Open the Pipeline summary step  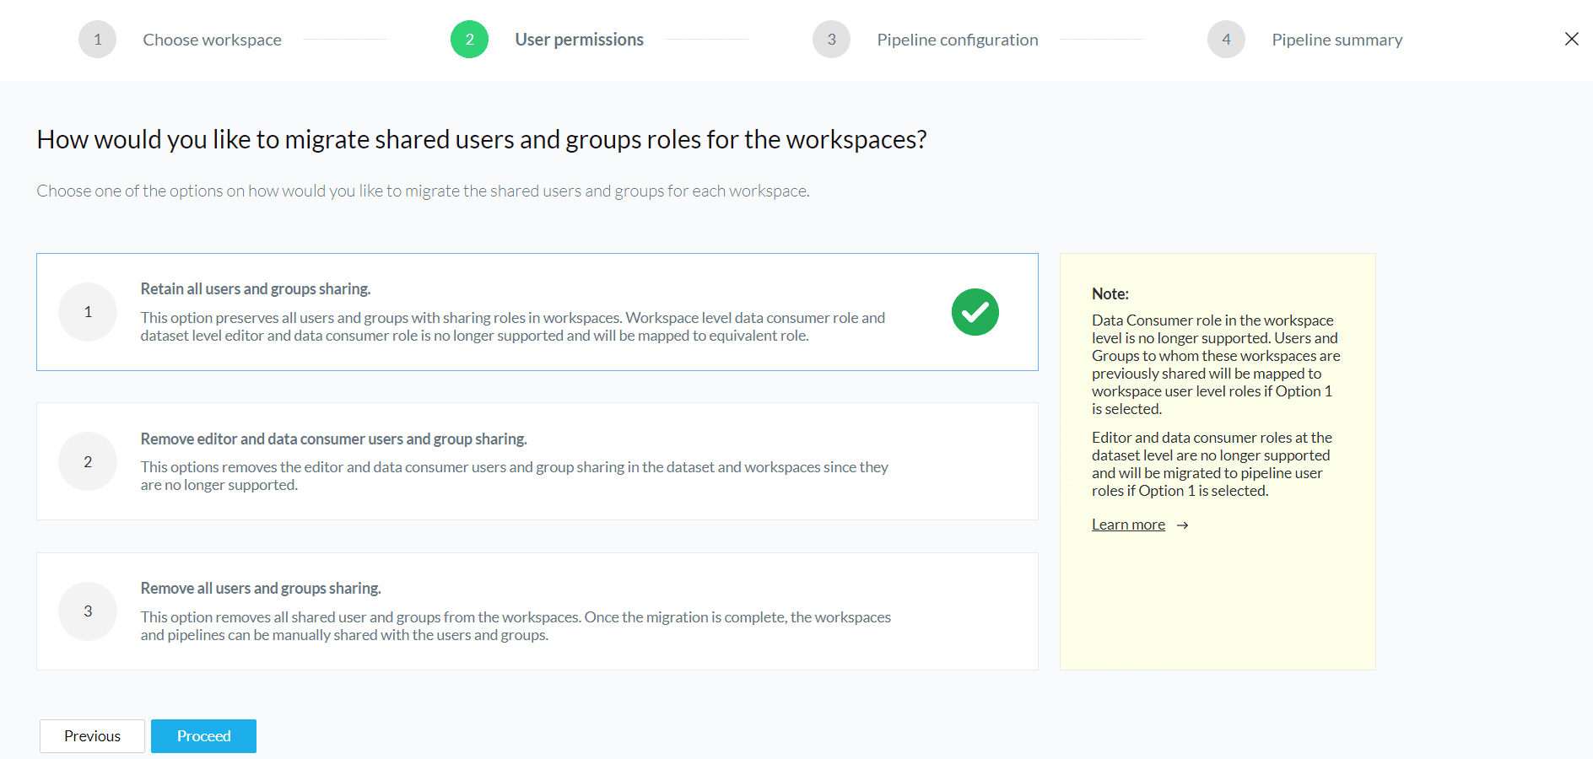[1336, 40]
